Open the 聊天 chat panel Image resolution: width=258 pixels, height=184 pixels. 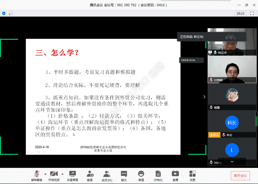pyautogui.click(x=124, y=174)
